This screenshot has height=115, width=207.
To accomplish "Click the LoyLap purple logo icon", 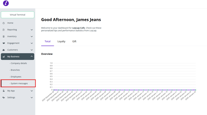I will pyautogui.click(x=6, y=3).
